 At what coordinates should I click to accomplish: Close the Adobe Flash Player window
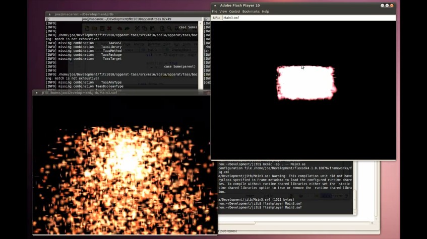click(x=392, y=6)
